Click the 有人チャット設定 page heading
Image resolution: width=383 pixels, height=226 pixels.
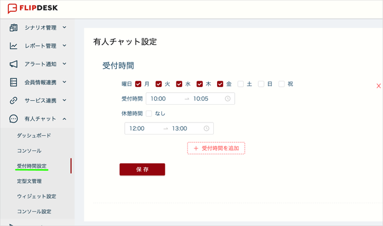125,42
